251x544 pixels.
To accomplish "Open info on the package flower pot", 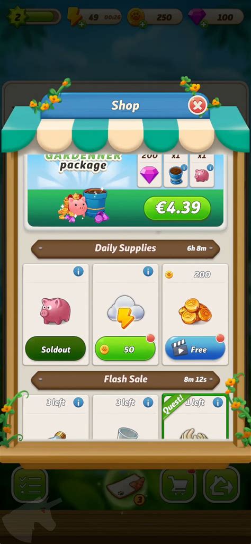I will click(x=184, y=168).
